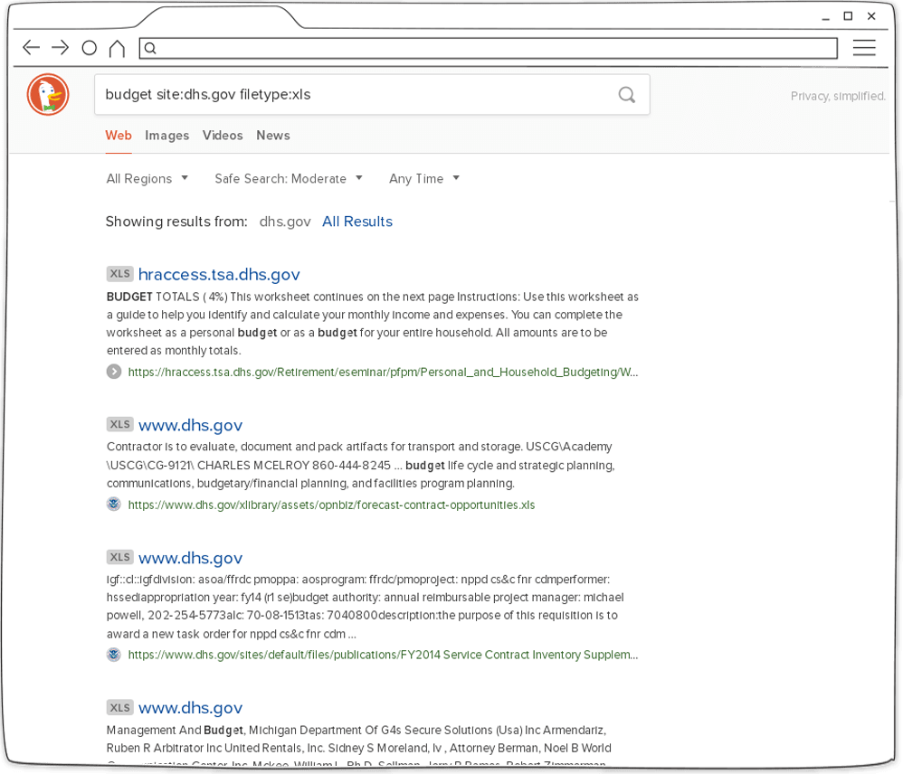The height and width of the screenshot is (774, 903).
Task: Reload the page with the circle icon
Action: [90, 48]
